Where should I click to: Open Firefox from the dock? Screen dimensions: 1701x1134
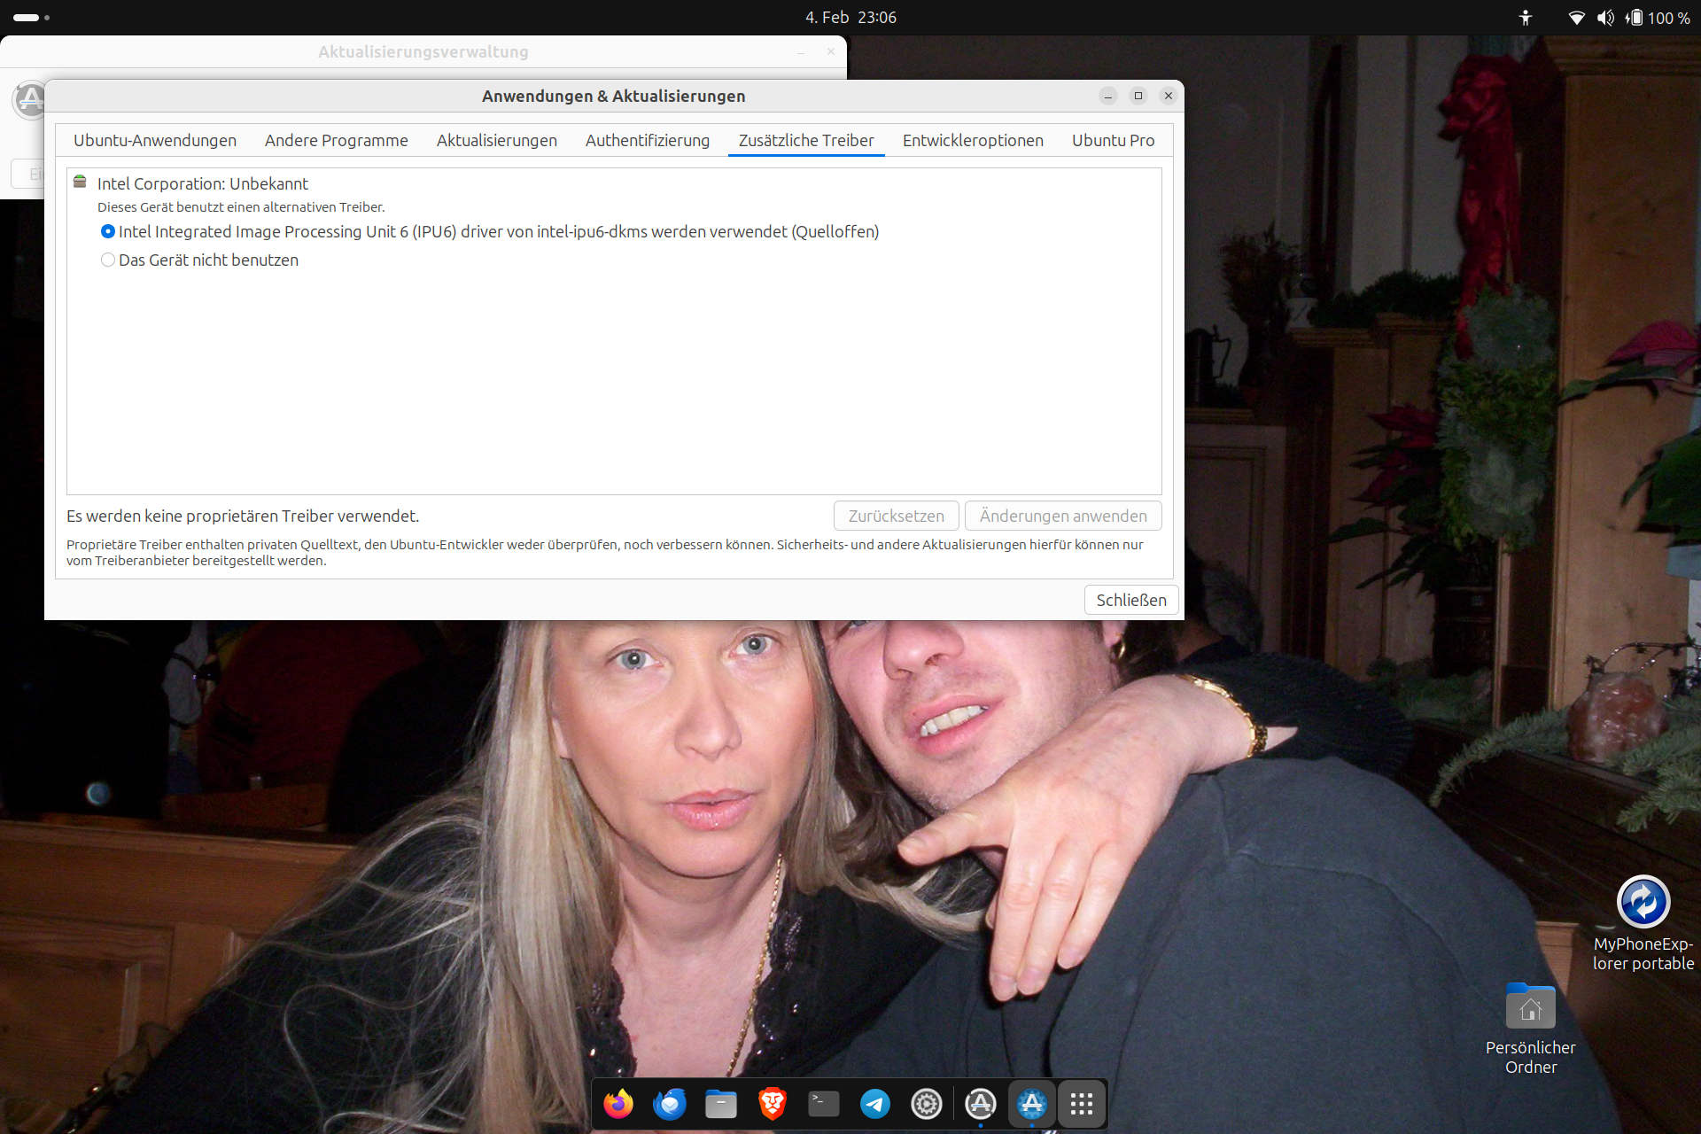pos(618,1104)
